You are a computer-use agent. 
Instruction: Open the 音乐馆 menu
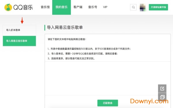coord(45,7)
